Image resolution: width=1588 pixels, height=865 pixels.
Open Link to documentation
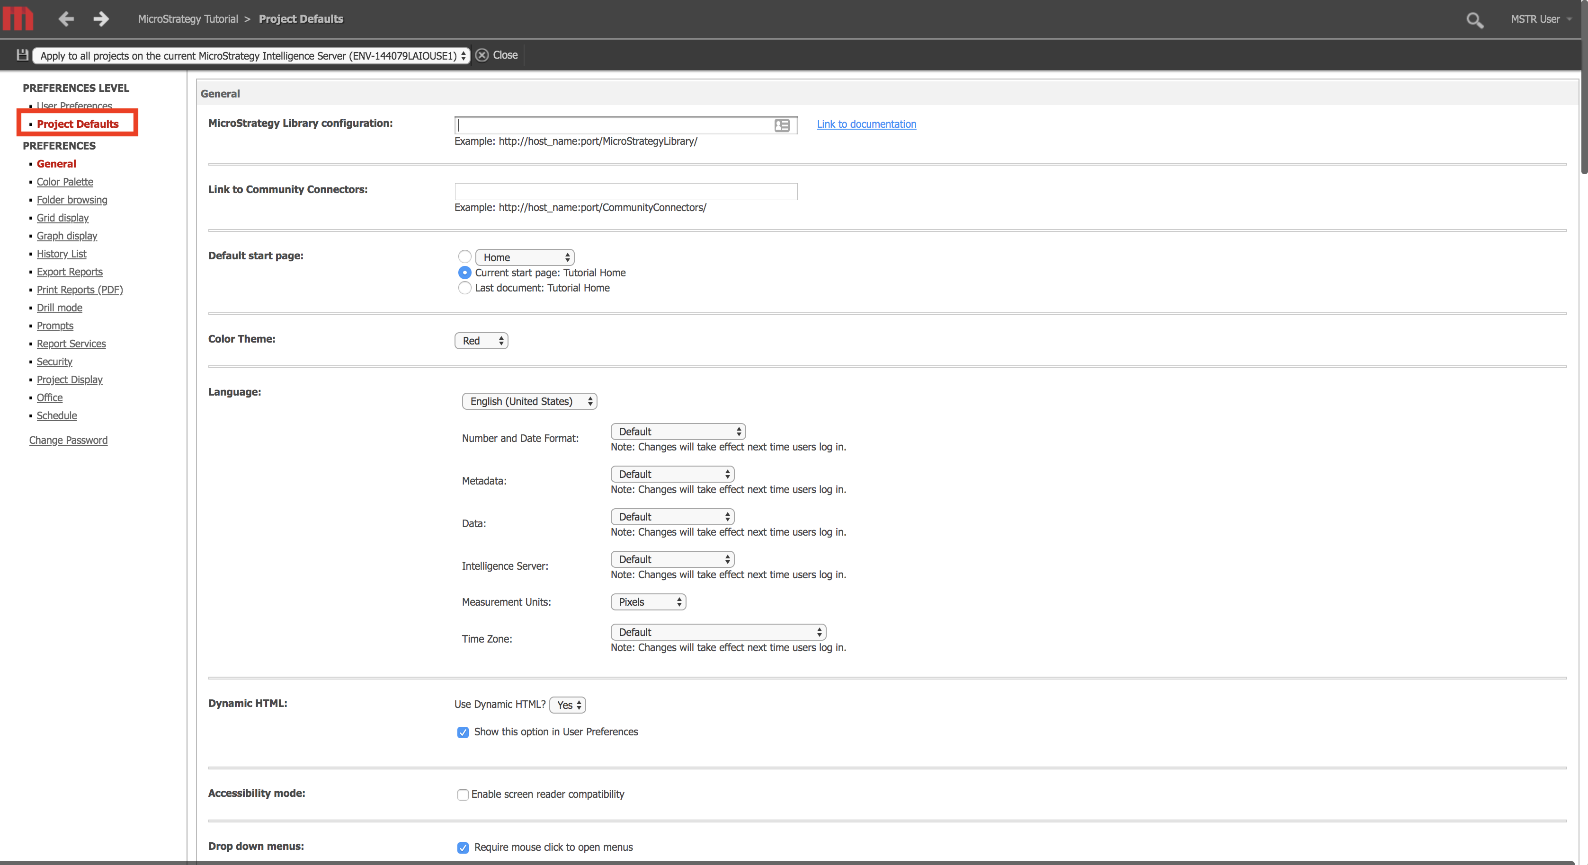pos(866,124)
